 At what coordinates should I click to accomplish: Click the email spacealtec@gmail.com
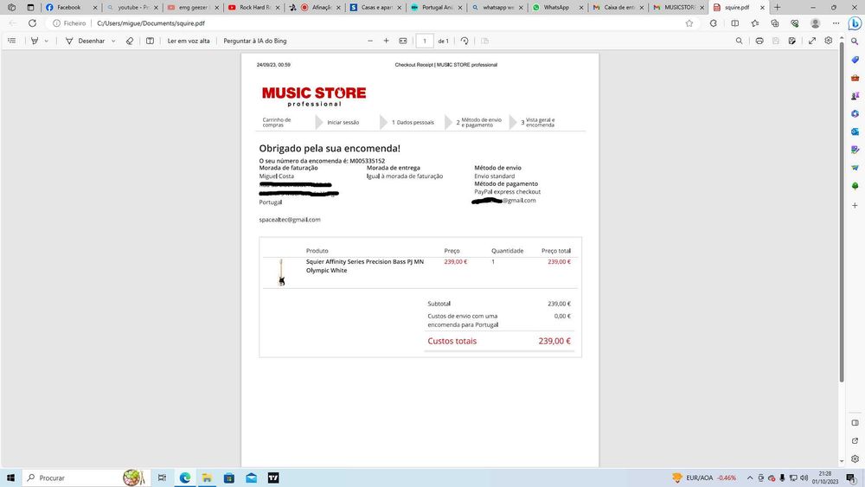click(x=290, y=220)
